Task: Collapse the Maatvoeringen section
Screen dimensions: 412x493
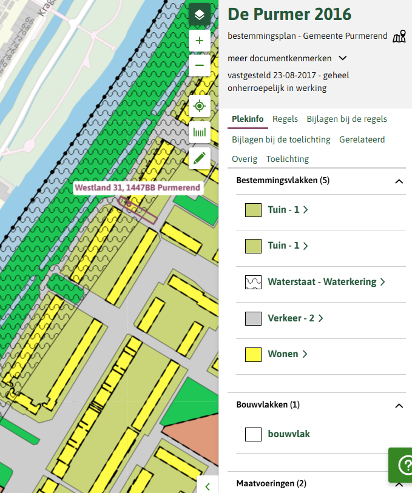Action: click(x=399, y=484)
